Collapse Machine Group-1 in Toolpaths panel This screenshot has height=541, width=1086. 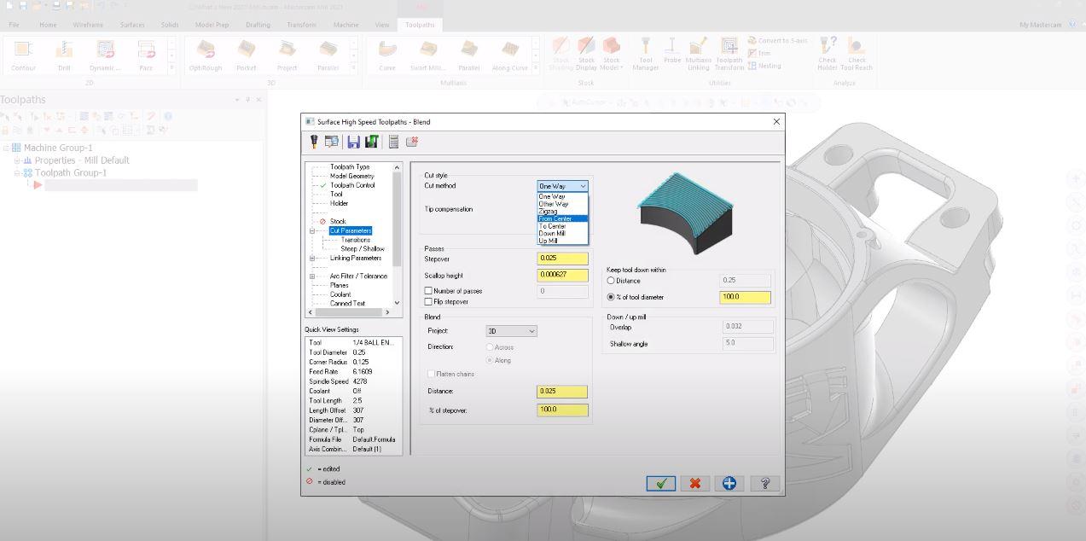click(x=6, y=148)
